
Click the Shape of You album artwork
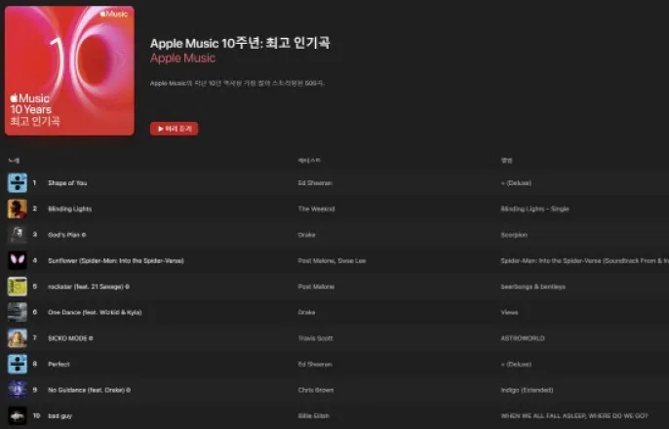point(18,183)
